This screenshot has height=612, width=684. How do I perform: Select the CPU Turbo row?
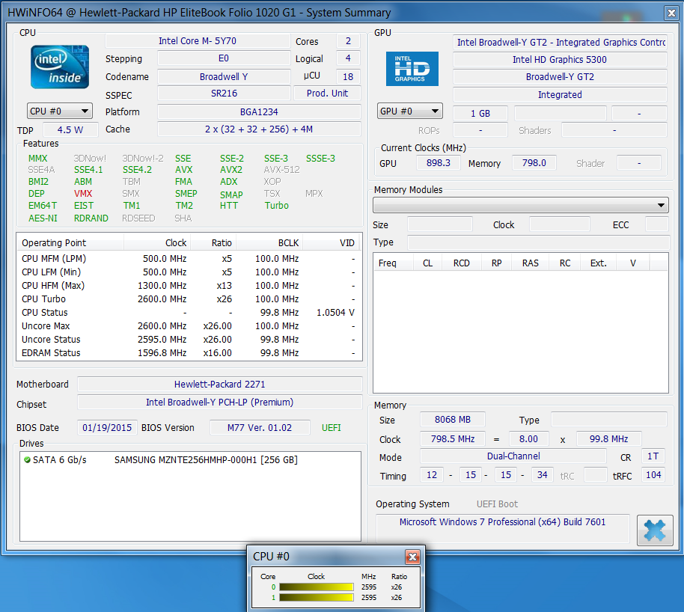click(x=189, y=299)
